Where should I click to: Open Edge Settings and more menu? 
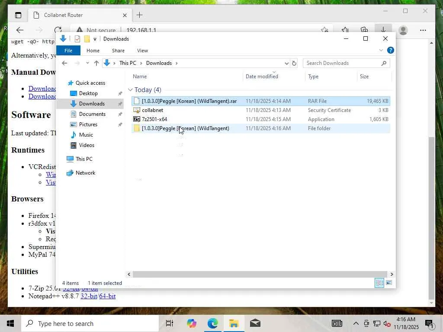[423, 30]
